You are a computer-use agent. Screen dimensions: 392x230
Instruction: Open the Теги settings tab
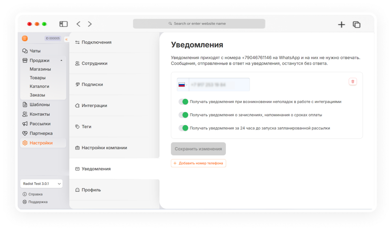click(114, 126)
